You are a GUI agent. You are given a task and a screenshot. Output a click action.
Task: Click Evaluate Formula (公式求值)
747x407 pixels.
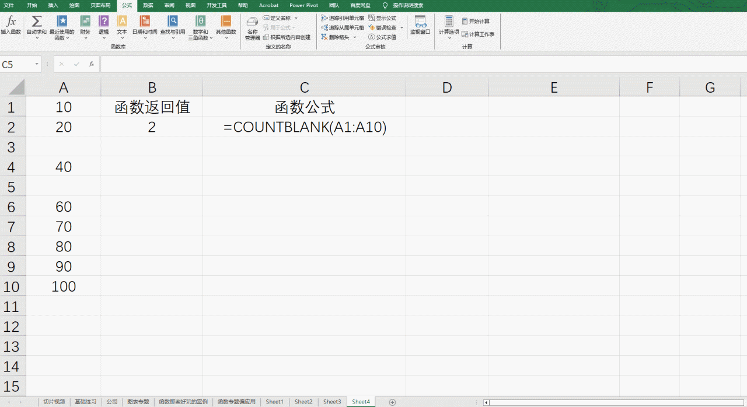382,37
